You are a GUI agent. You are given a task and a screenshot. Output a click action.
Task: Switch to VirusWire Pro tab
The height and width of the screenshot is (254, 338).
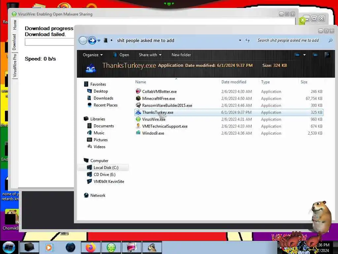pyautogui.click(x=15, y=66)
